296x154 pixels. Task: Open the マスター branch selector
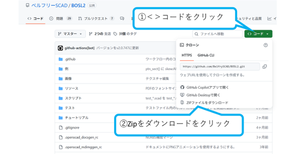[x=70, y=34]
